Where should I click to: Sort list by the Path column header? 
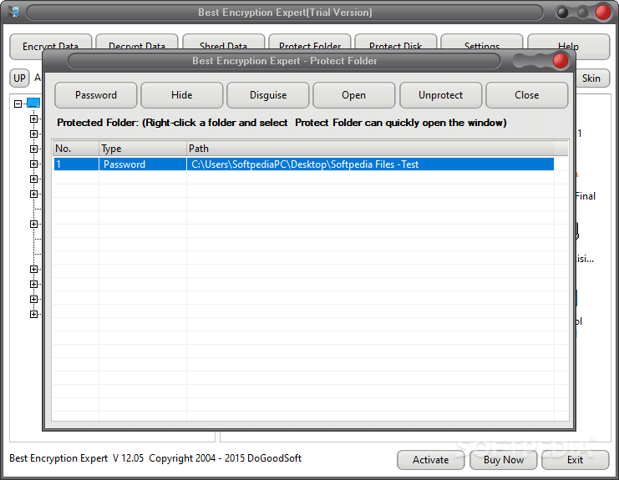pos(370,149)
